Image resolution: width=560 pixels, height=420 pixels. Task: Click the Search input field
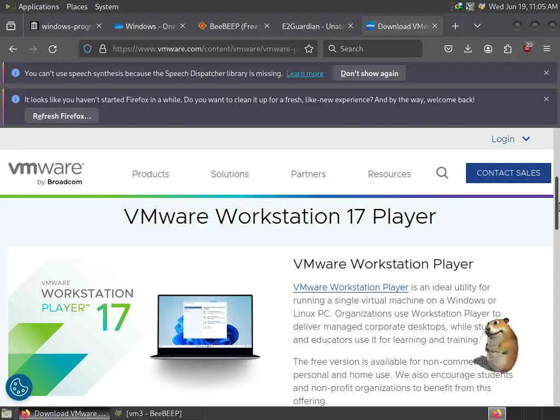tap(372, 49)
